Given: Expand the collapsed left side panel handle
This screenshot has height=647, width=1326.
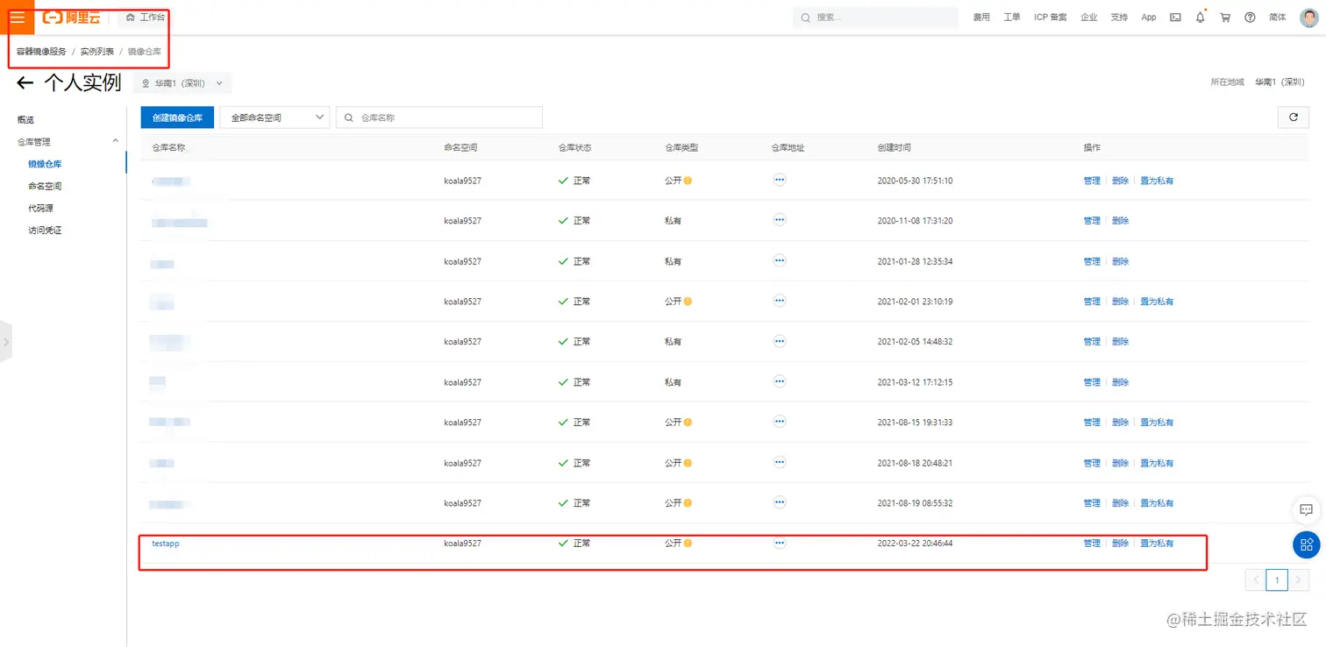Looking at the screenshot, I should pos(6,342).
